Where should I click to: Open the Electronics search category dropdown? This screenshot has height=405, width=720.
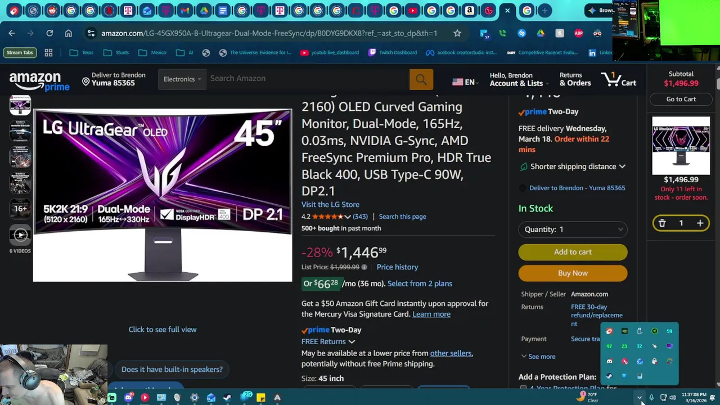click(x=182, y=79)
